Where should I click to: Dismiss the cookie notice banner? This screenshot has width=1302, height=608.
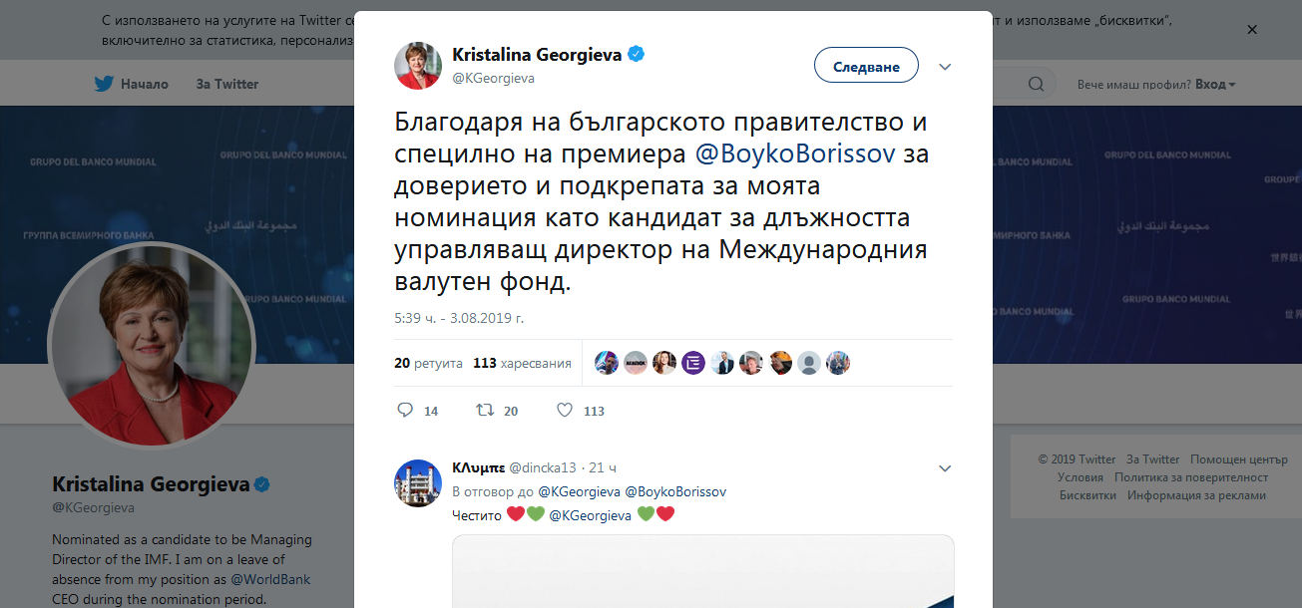pyautogui.click(x=1252, y=30)
